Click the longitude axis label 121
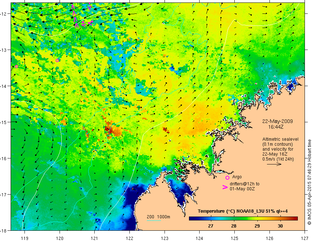 95,238
